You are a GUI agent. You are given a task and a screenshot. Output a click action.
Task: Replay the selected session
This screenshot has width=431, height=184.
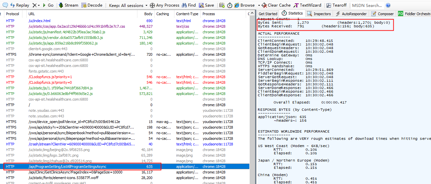point(19,5)
